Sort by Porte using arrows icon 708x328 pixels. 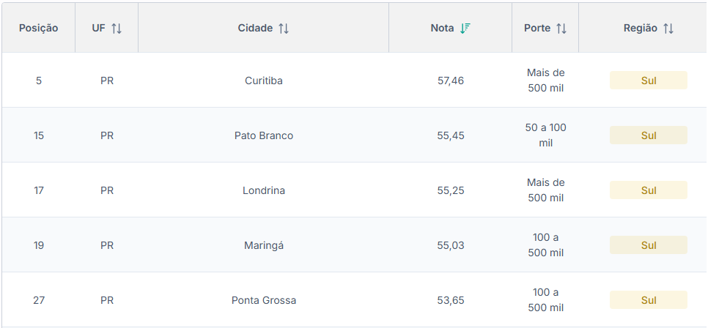(561, 29)
